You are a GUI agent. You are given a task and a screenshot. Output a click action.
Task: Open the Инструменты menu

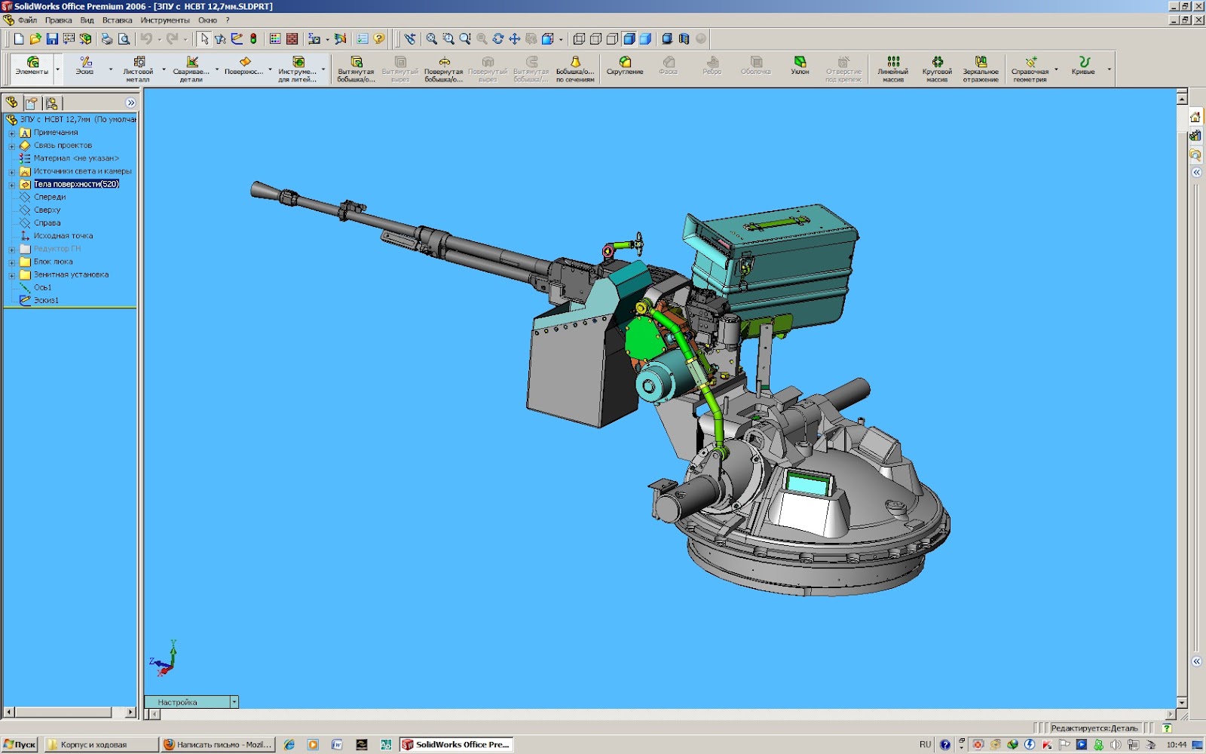164,20
